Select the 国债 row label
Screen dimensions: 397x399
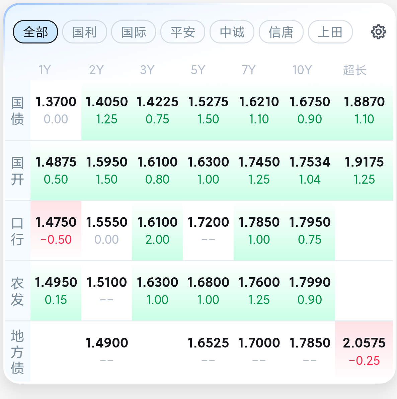tap(17, 111)
